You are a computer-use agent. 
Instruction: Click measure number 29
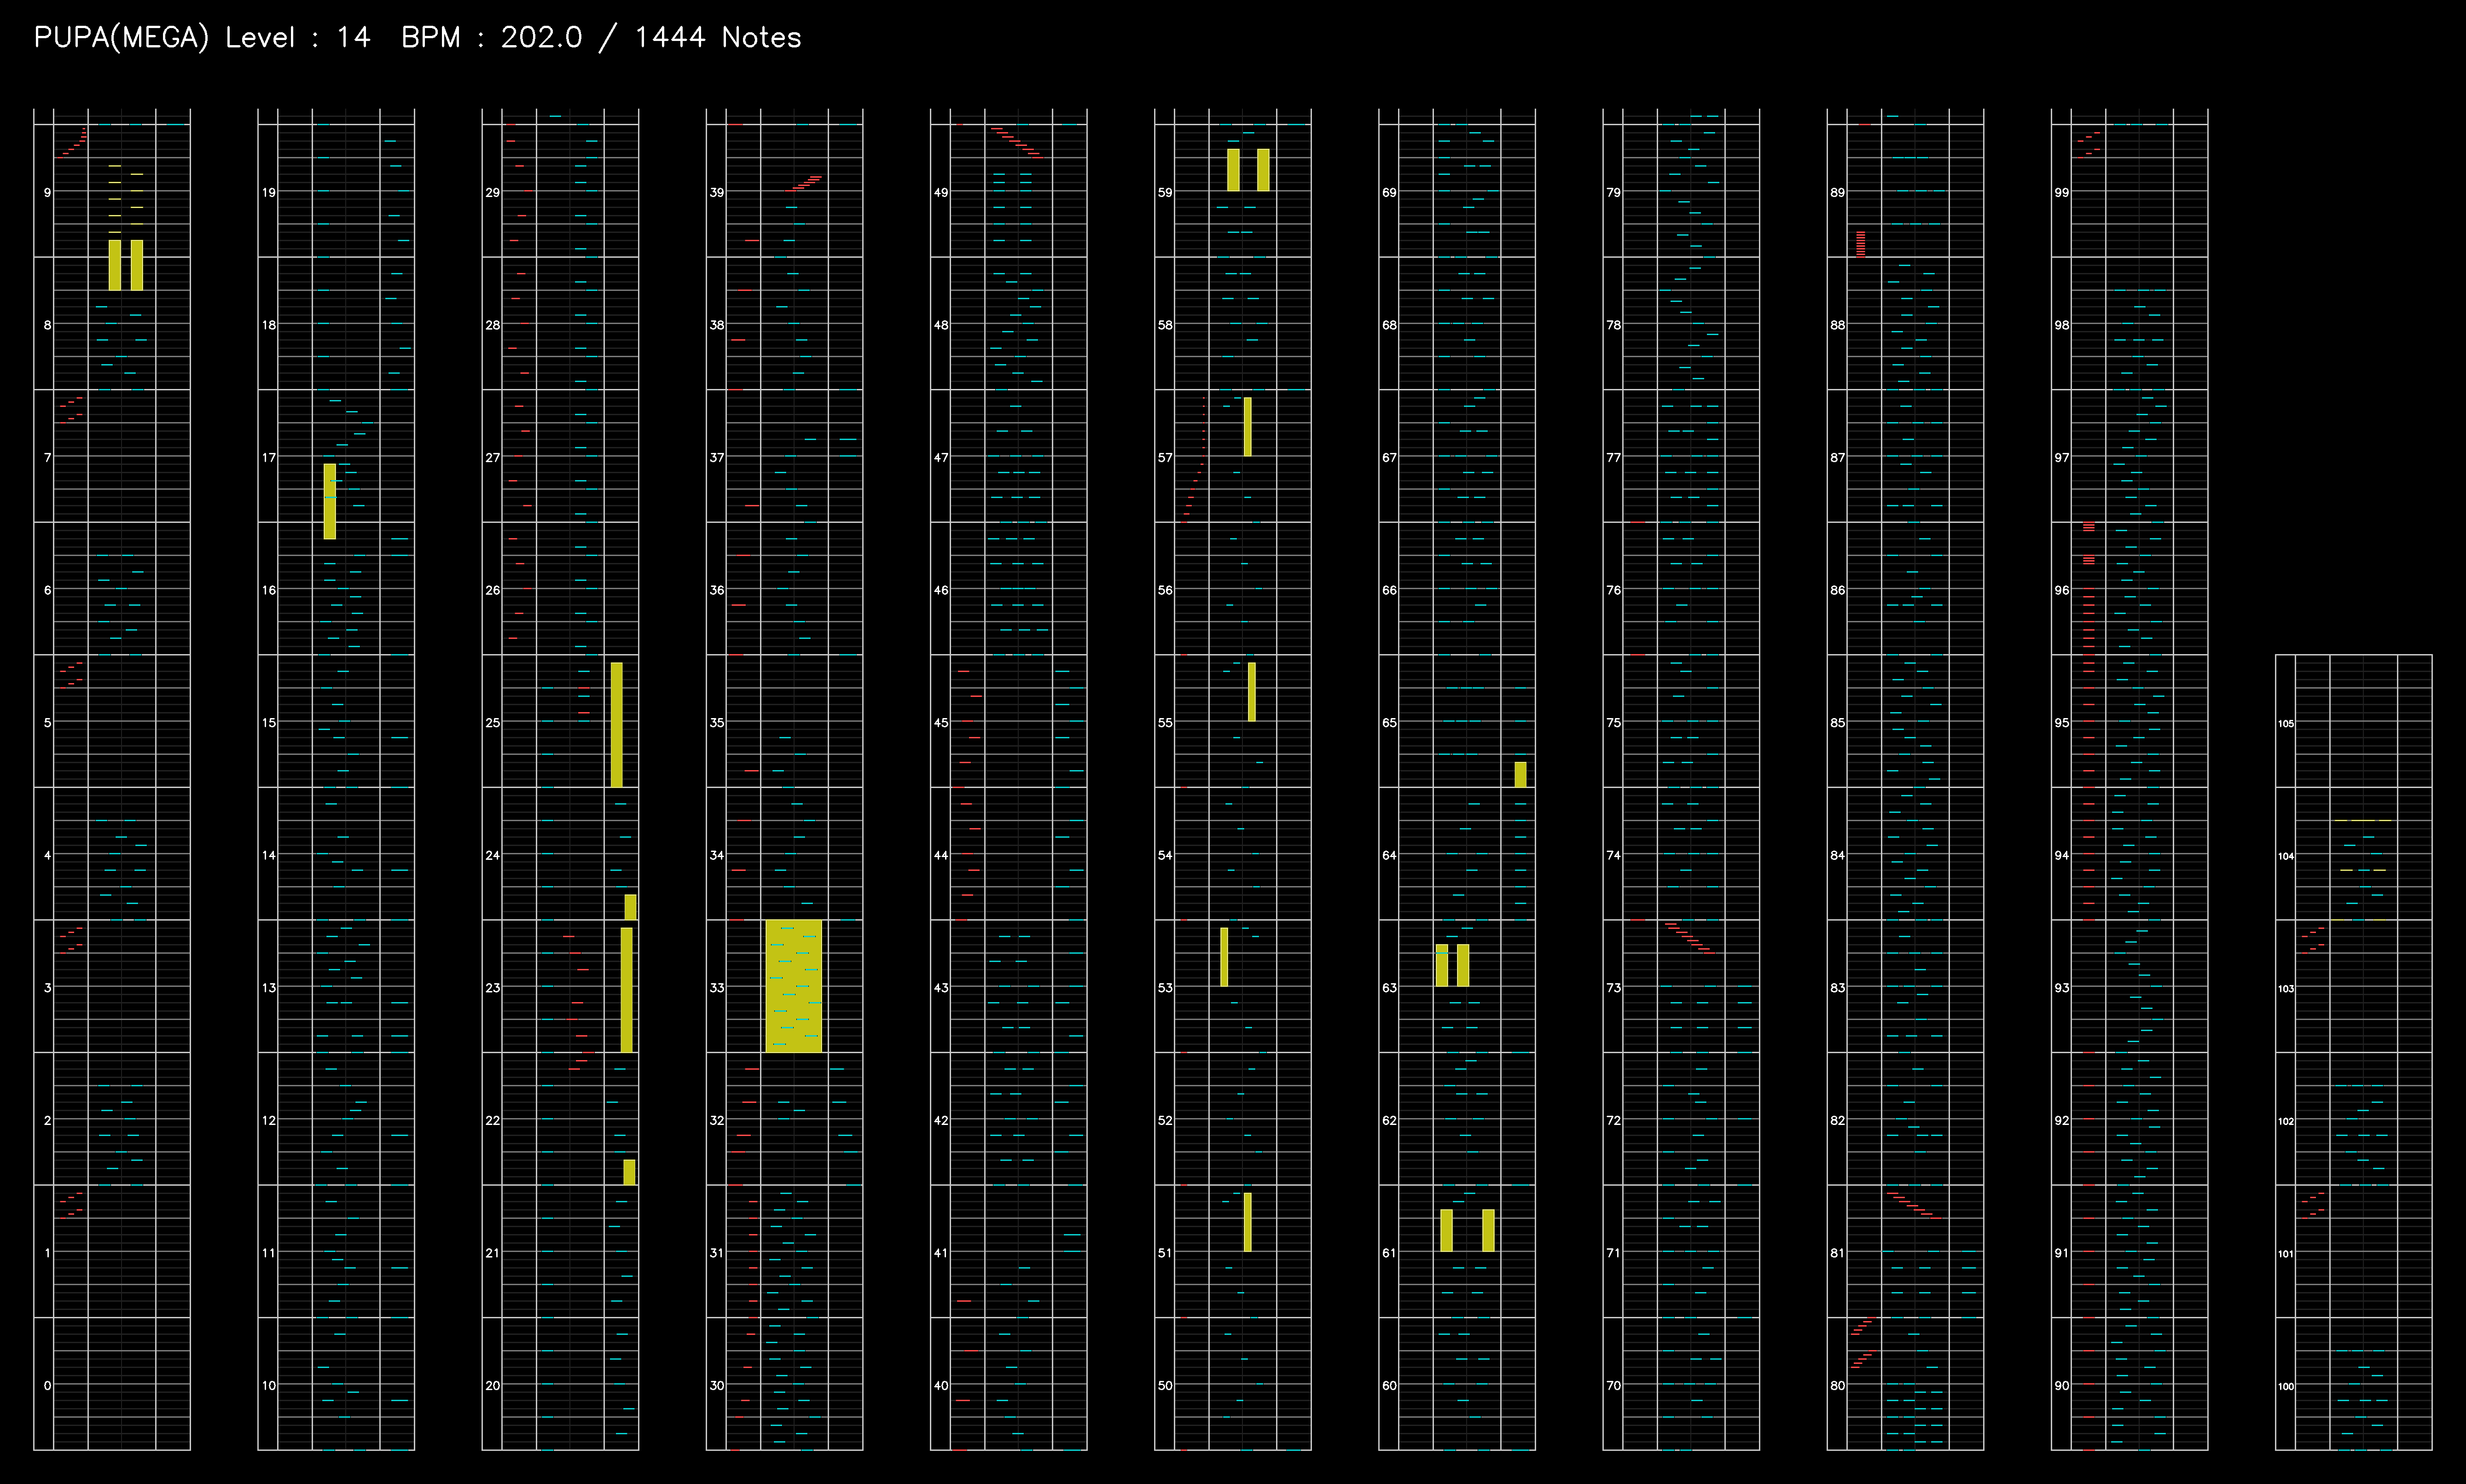point(493,192)
